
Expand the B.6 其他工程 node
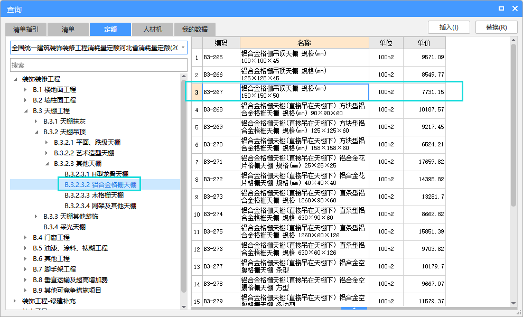click(x=26, y=258)
